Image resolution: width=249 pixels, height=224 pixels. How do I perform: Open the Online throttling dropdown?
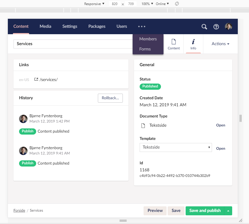162,4
